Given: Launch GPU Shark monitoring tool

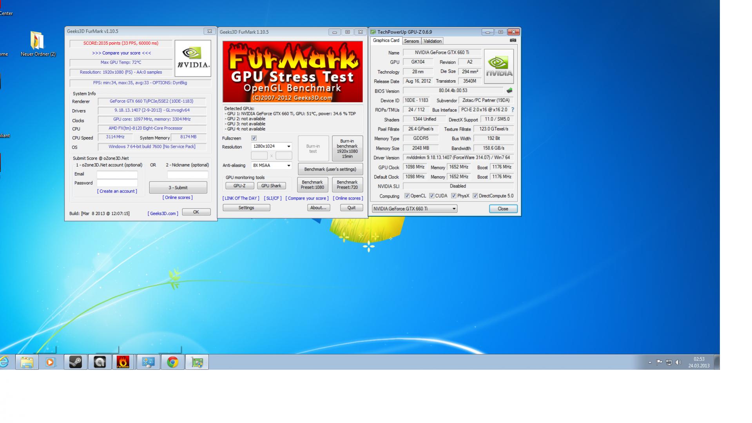Looking at the screenshot, I should pyautogui.click(x=271, y=186).
